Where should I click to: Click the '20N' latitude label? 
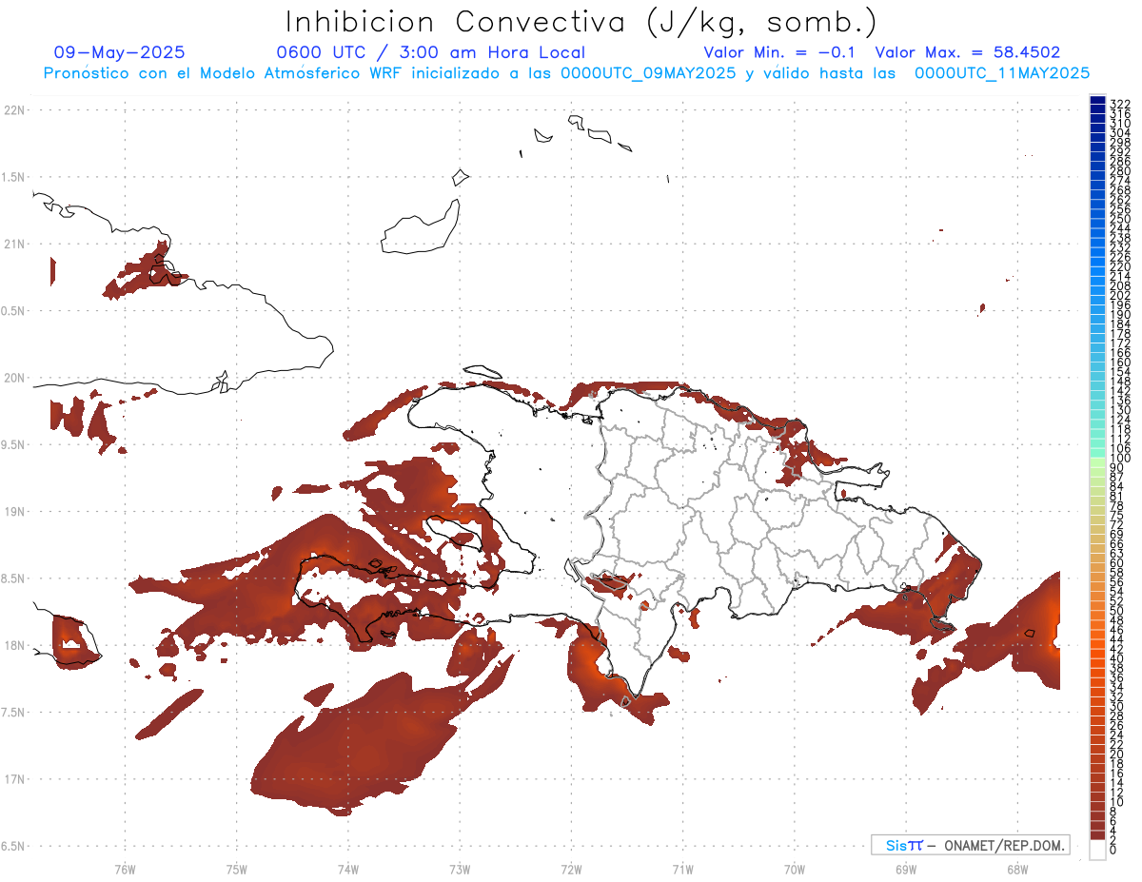14,378
